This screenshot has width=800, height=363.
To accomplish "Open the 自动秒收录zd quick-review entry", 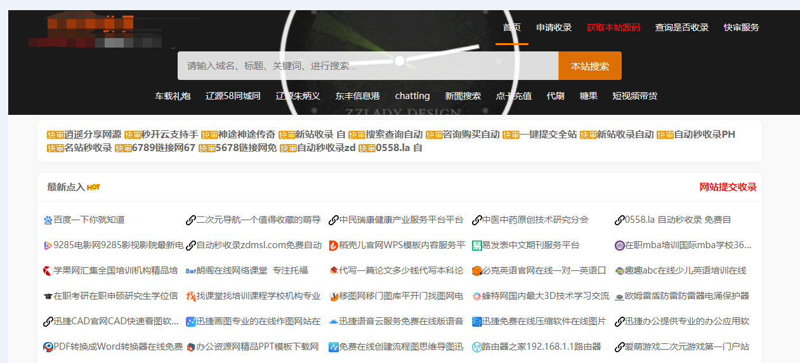I will [x=327, y=148].
